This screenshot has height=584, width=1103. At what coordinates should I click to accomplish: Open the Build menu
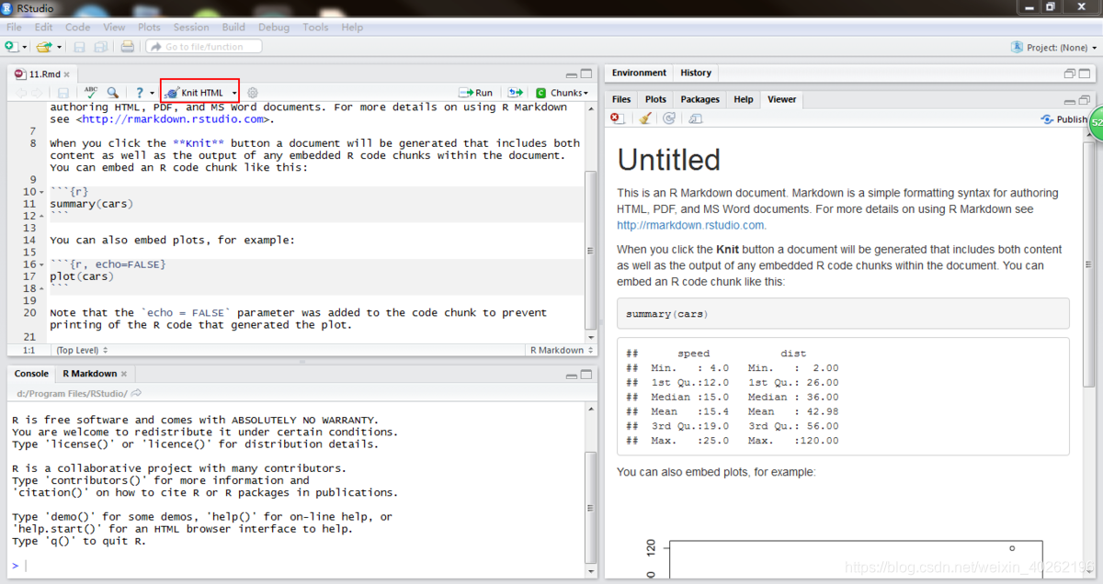(233, 28)
